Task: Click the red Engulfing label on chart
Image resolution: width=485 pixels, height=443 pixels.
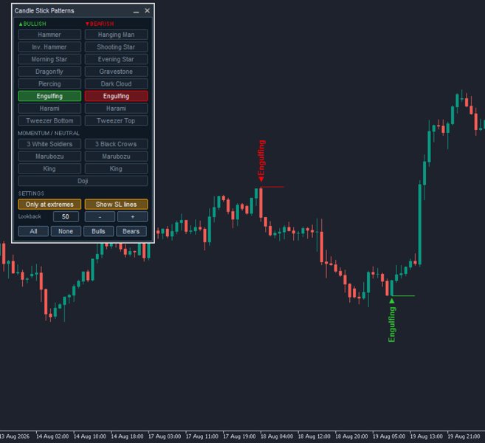Action: [x=261, y=158]
